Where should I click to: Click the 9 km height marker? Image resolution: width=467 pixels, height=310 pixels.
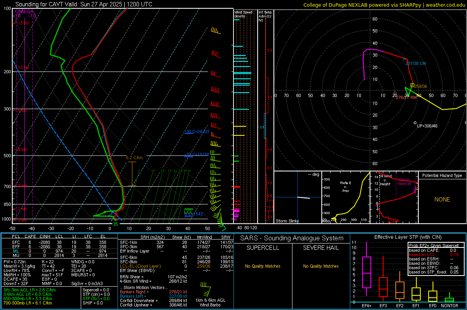tap(22, 110)
